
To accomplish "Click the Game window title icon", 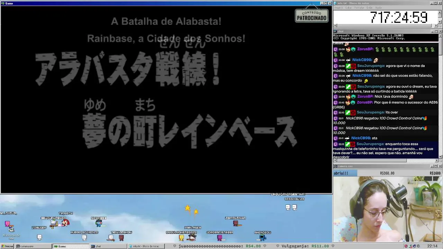I will 3,3.
